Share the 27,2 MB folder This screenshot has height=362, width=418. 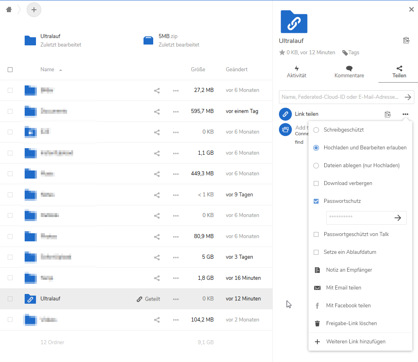(x=157, y=91)
